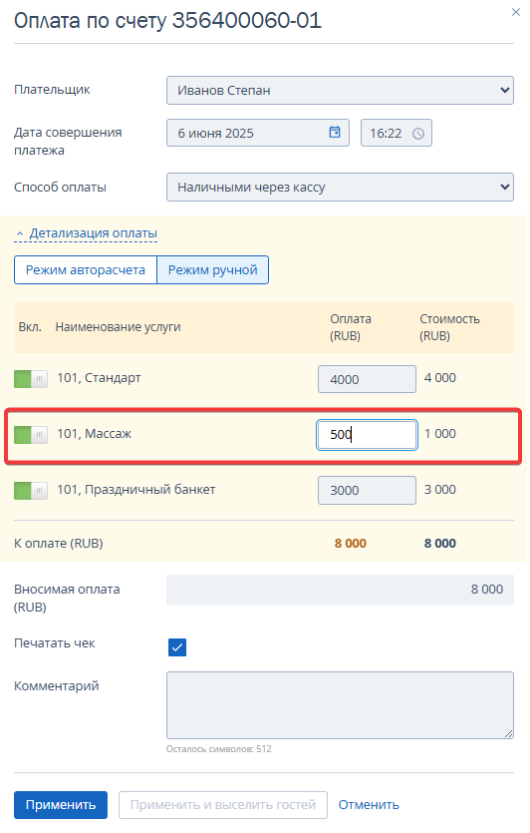Click the Массаж payment amount field
Image resolution: width=530 pixels, height=833 pixels.
[368, 435]
